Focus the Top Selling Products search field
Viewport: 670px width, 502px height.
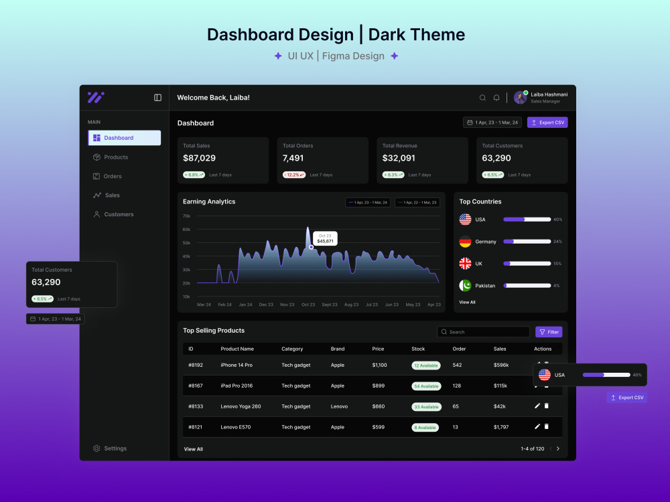coord(483,332)
